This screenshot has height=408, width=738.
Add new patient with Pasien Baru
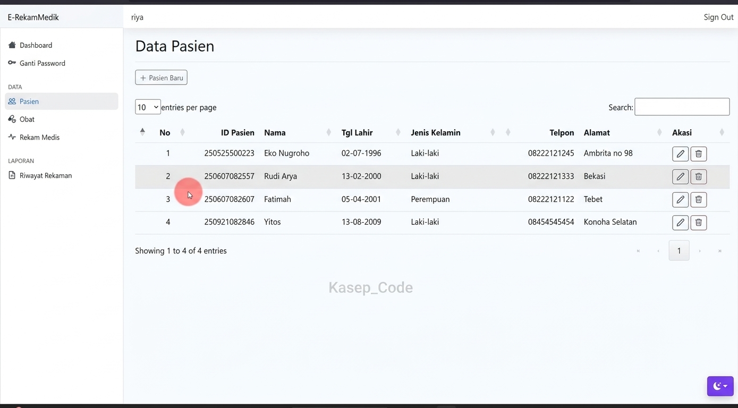click(161, 78)
